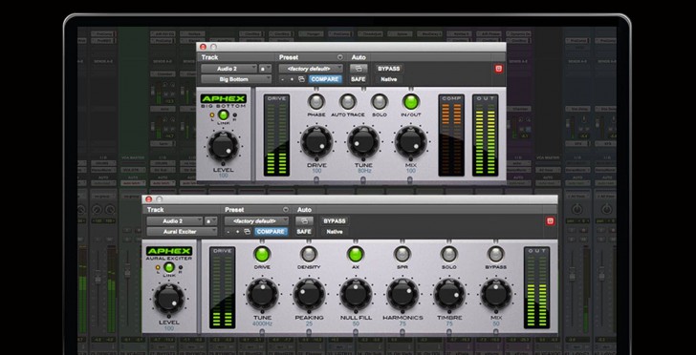Toggle DRIVE button in Aural Exciter
The height and width of the screenshot is (355, 696).
pyautogui.click(x=262, y=254)
